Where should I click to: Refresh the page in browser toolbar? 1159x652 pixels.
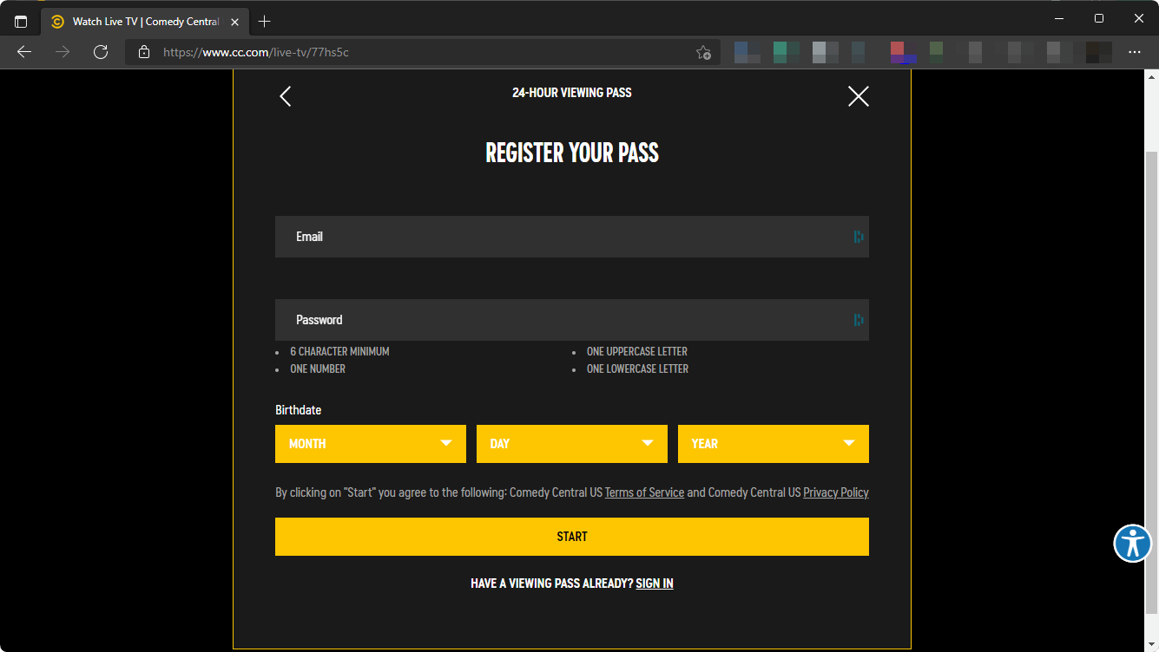point(101,52)
